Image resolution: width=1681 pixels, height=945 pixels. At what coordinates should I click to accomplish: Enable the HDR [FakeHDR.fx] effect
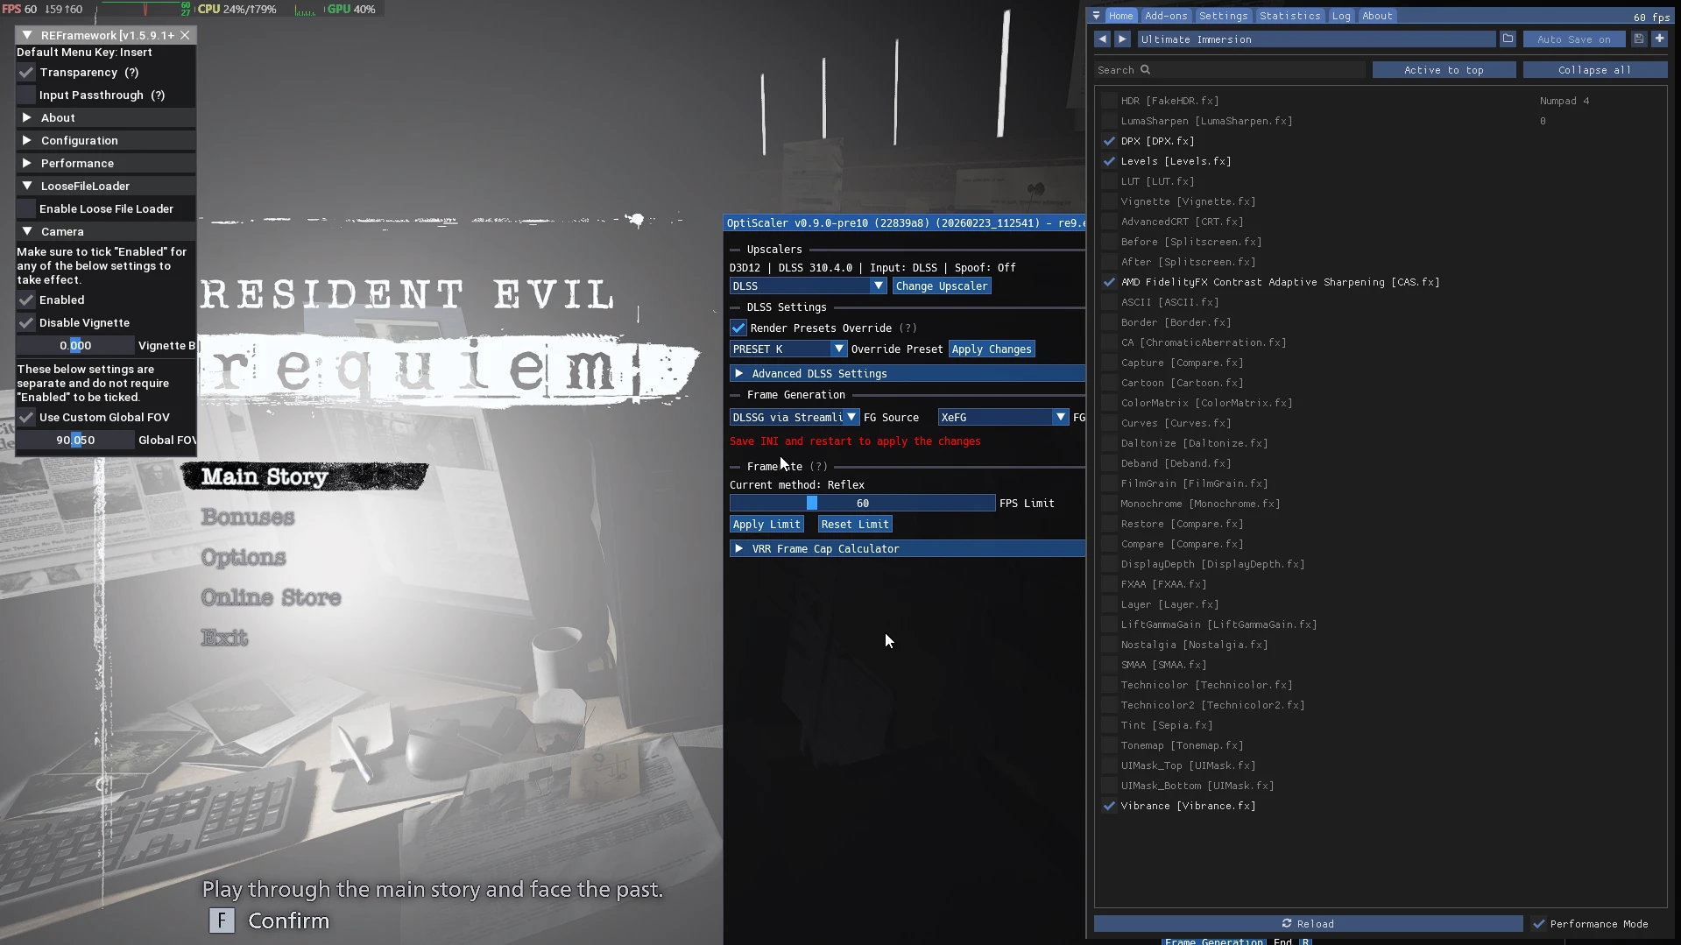point(1110,101)
